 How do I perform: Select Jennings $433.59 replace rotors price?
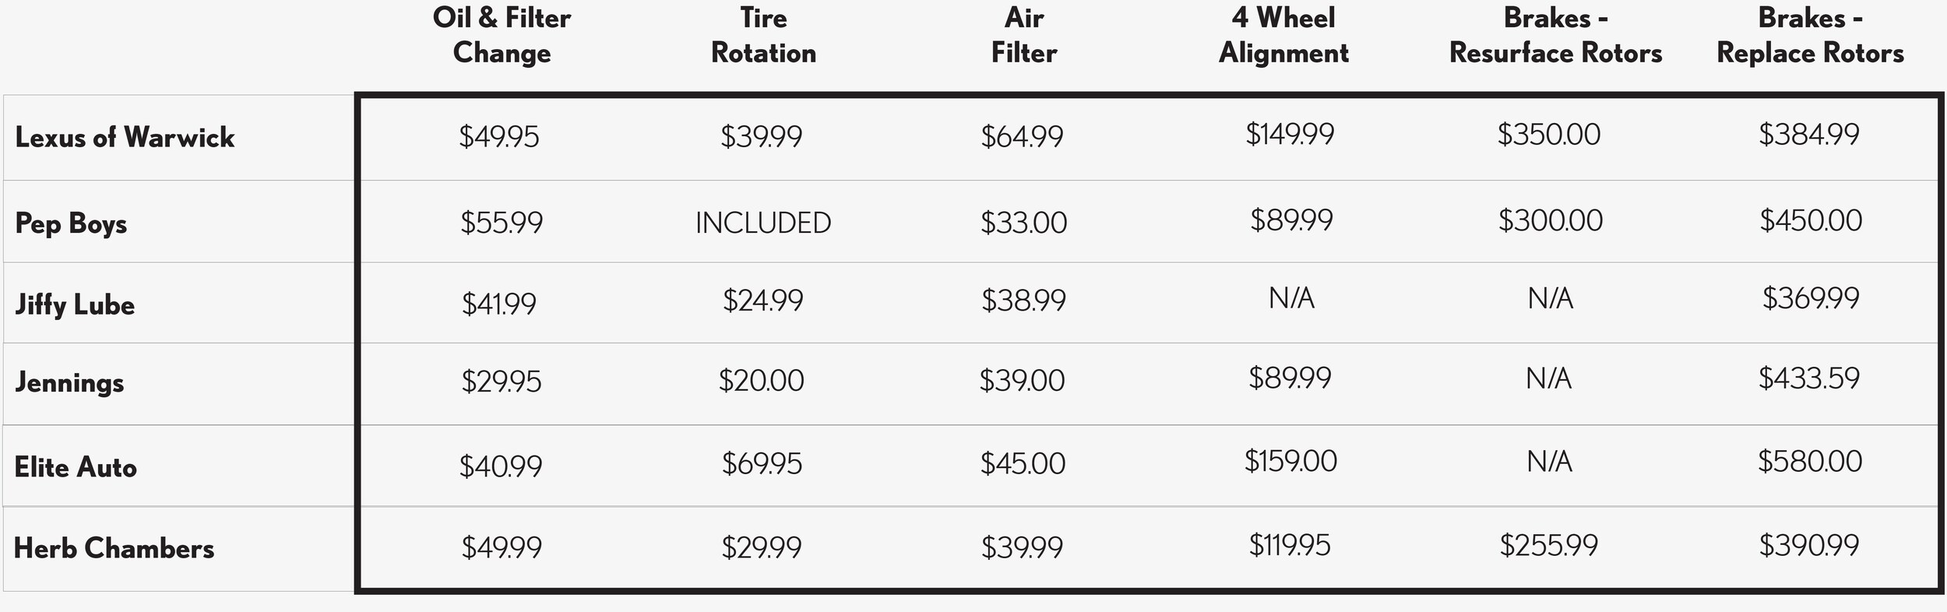(x=1808, y=378)
